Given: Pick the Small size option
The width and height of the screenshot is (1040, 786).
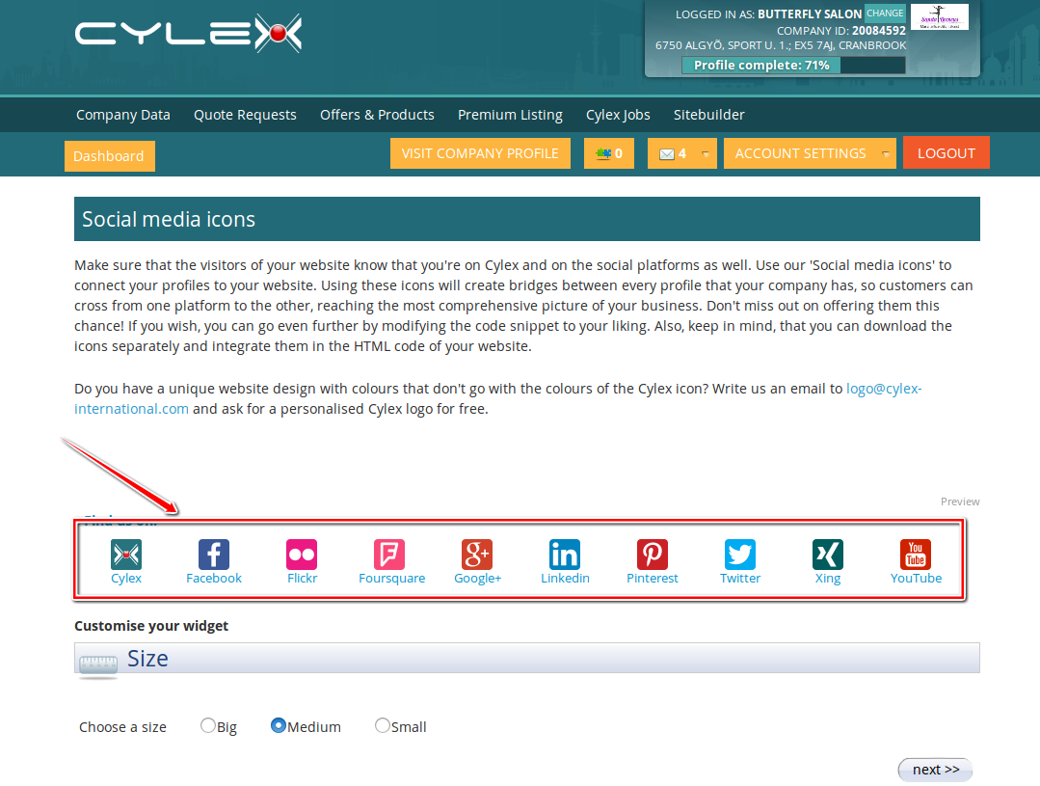Looking at the screenshot, I should click(382, 725).
